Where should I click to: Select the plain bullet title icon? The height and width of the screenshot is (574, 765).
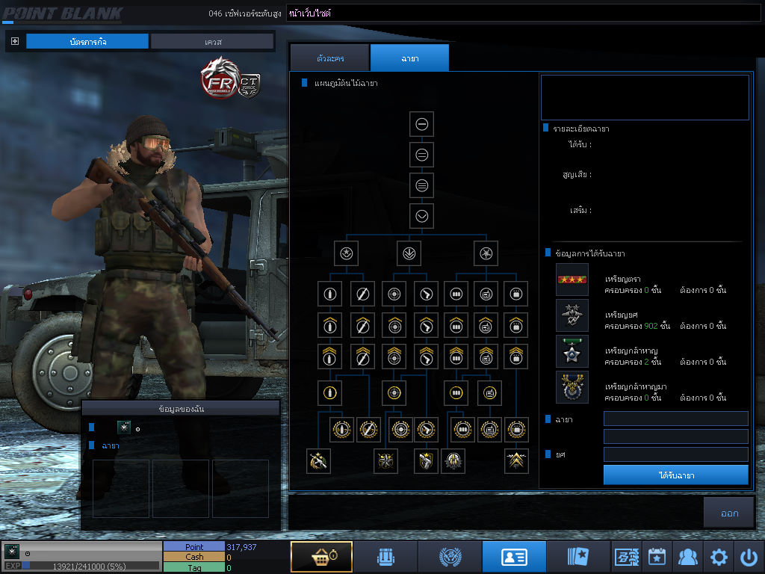pyautogui.click(x=329, y=294)
